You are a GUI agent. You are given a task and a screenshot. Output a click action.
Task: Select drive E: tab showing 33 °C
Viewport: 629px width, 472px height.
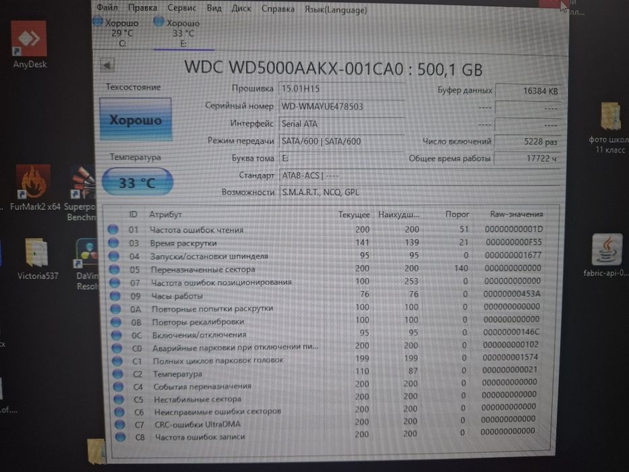183,33
